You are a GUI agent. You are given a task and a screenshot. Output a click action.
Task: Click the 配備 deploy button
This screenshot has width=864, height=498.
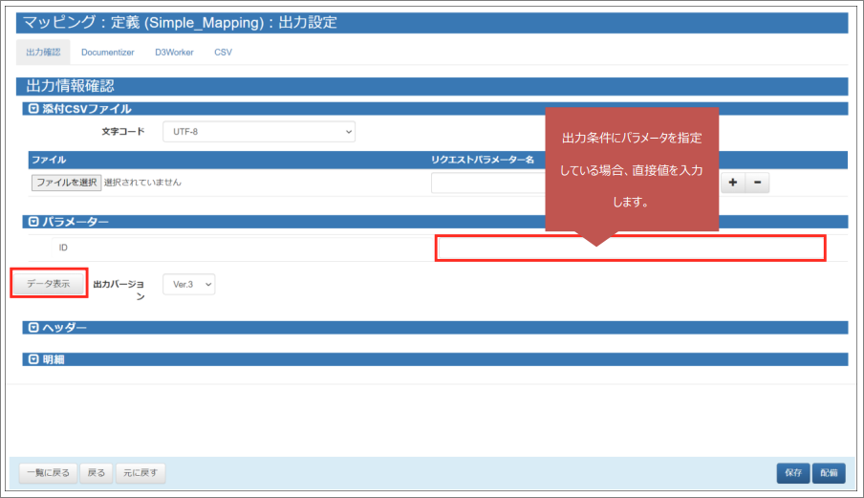pos(830,472)
